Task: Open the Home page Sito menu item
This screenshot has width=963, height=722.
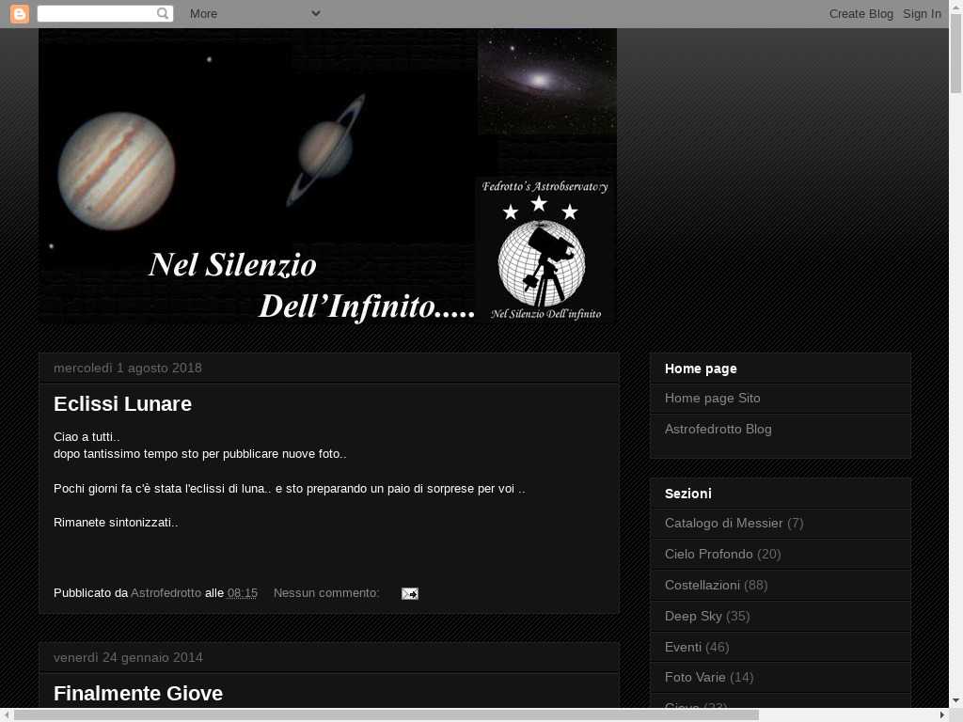Action: tap(712, 398)
